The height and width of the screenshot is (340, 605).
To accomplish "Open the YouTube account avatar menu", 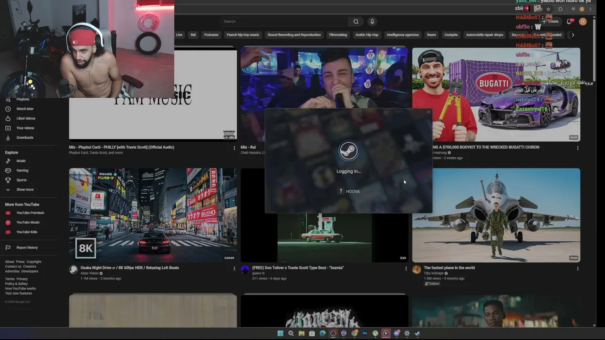I will point(583,21).
